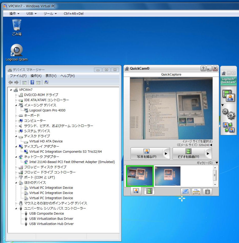Click the blue Help icon in Device Manager toolbar
The height and width of the screenshot is (243, 239).
[32, 82]
